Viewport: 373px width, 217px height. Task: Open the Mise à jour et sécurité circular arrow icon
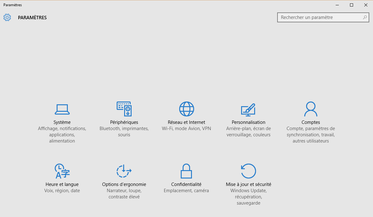pos(249,171)
